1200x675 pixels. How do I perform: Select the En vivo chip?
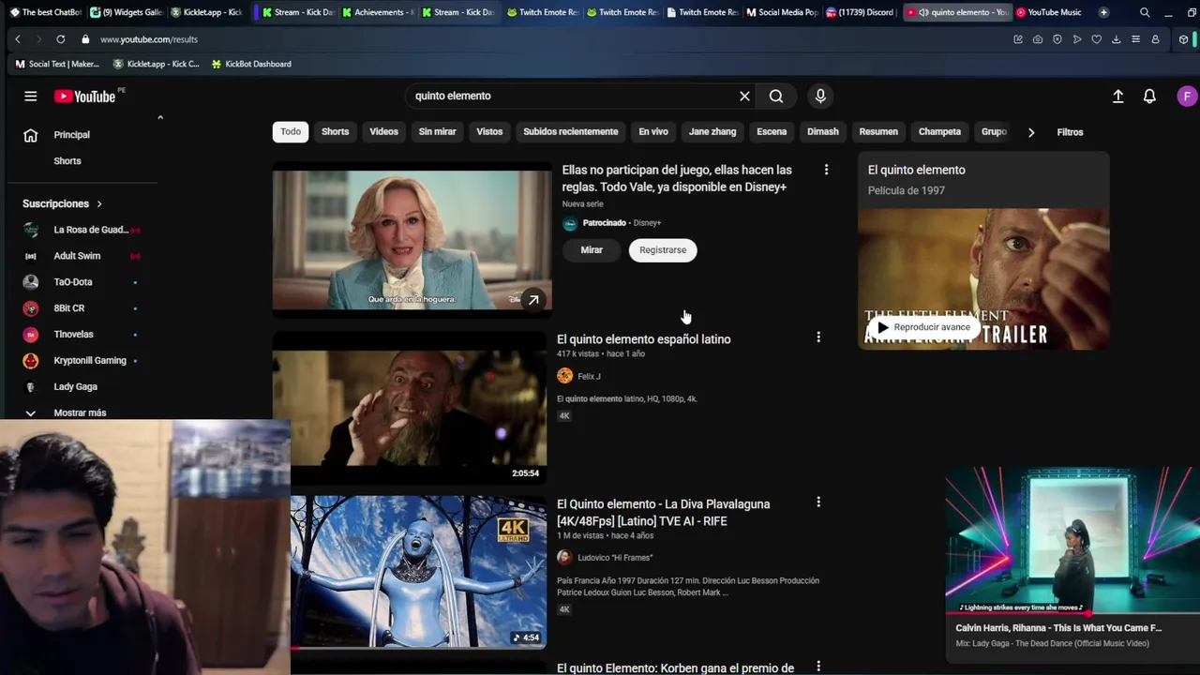[653, 132]
